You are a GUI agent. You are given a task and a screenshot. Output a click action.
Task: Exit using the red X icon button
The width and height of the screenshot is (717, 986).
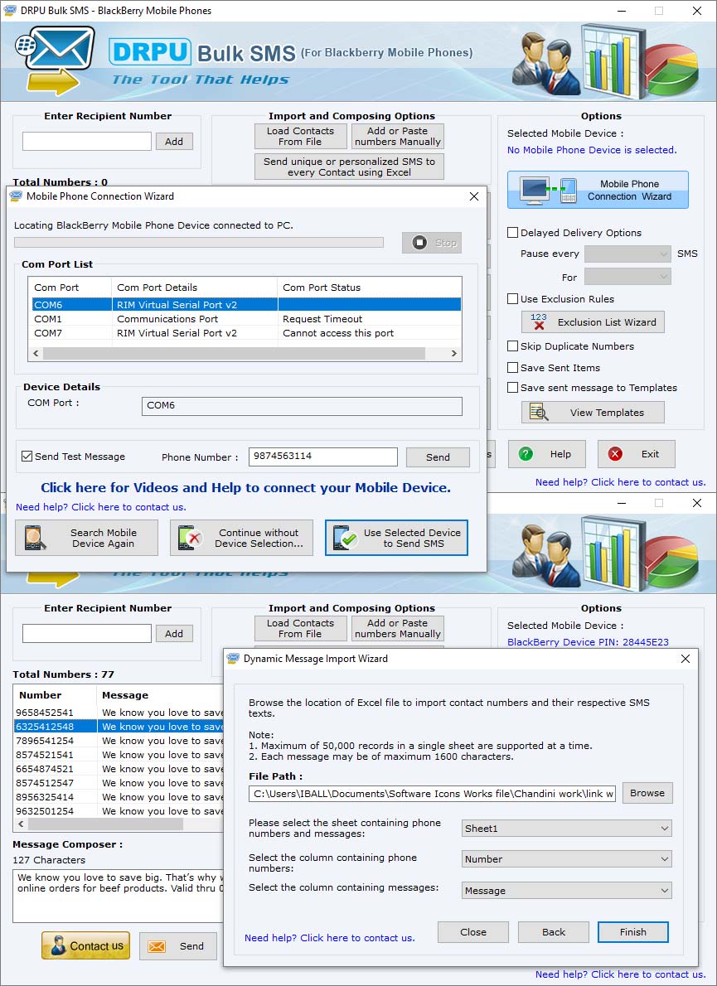(x=615, y=453)
